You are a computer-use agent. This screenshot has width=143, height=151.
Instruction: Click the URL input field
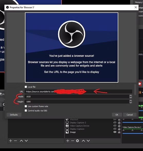(x=78, y=91)
